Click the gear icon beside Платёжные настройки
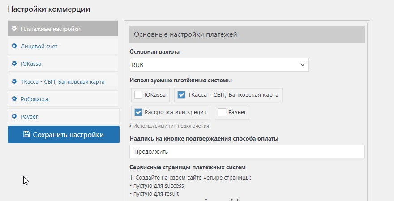 [14, 29]
